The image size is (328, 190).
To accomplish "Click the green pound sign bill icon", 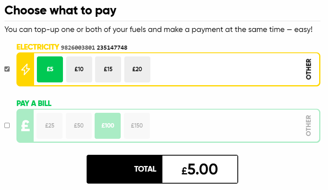I will pos(25,126).
